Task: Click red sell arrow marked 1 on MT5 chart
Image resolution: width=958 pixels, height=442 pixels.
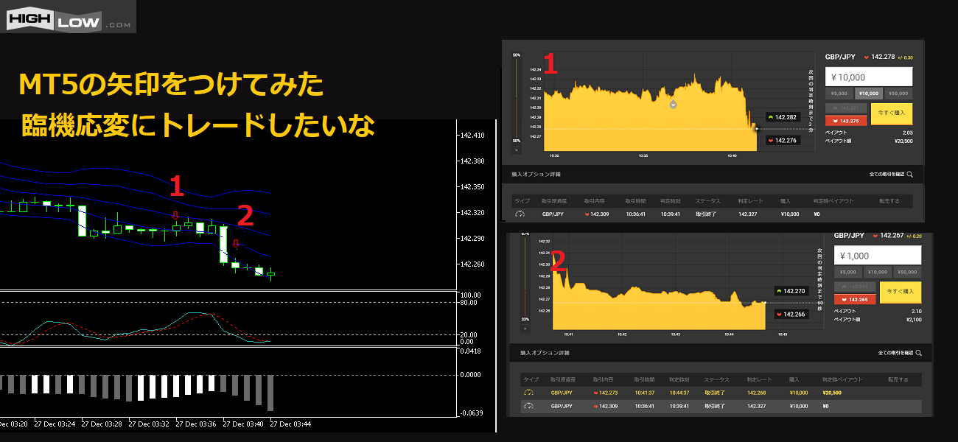Action: coord(175,216)
